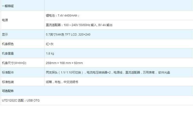Click the 标准配件 label
Screen dimensions: 193x120
pos(8,73)
